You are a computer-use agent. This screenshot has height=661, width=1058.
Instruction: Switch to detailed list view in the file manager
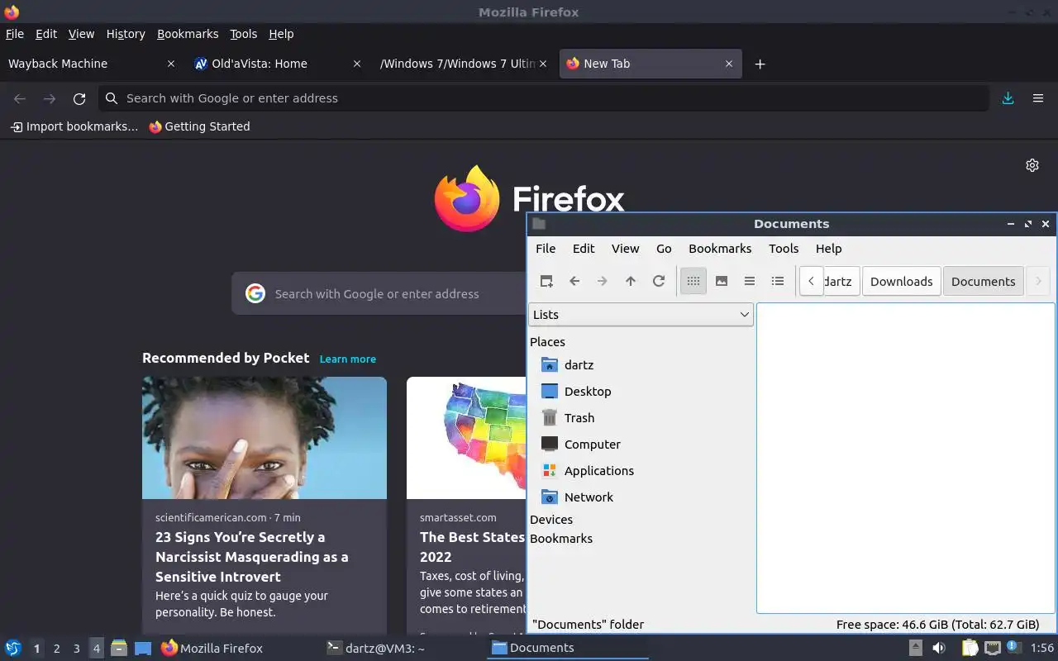click(778, 281)
